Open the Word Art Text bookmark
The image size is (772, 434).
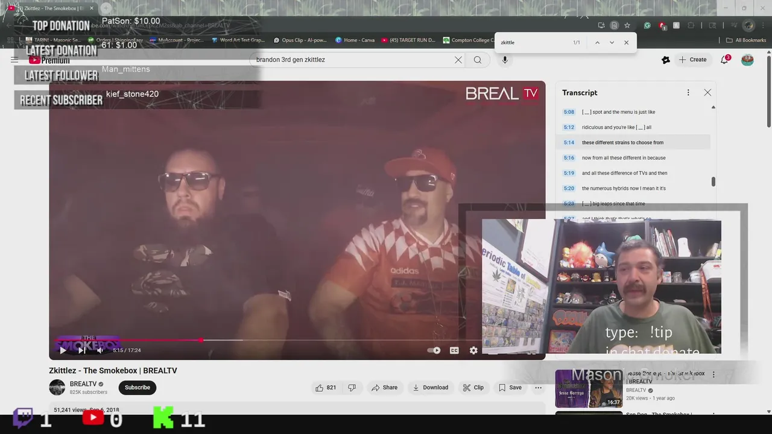coord(238,40)
